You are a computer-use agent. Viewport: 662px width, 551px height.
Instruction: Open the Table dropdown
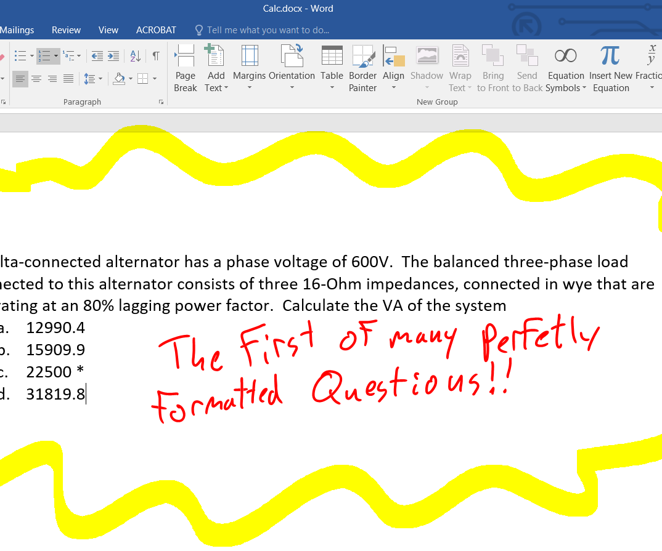pos(332,68)
